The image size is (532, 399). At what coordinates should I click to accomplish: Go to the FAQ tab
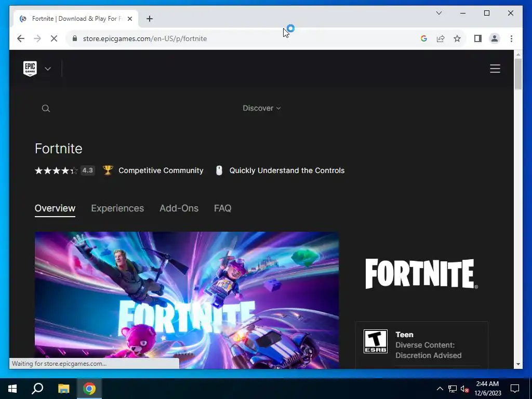click(x=222, y=208)
